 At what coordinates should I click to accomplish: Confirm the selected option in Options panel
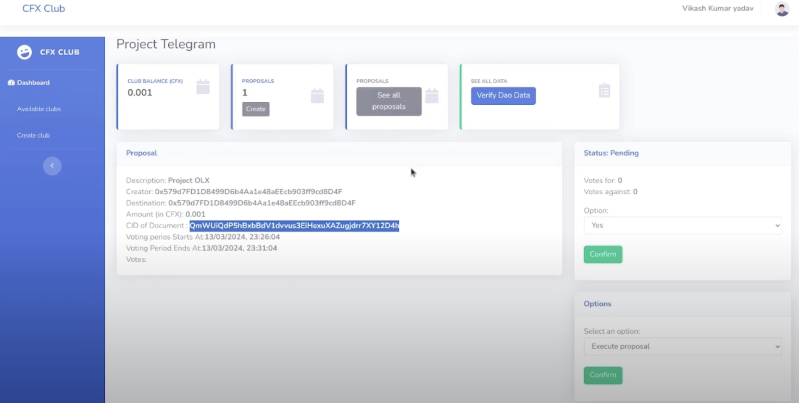tap(603, 375)
